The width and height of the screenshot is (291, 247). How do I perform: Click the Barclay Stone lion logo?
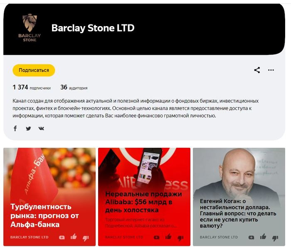point(30,28)
